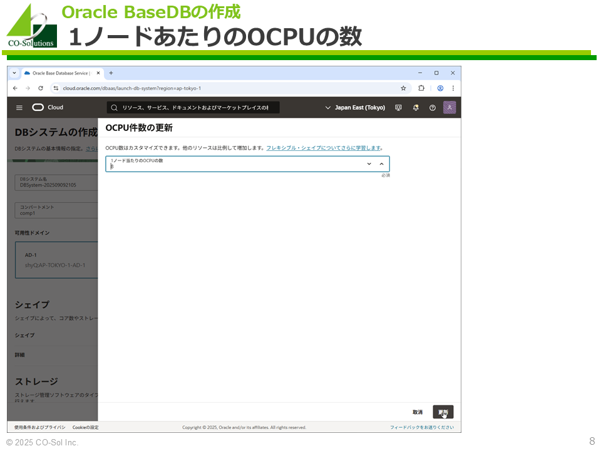Viewport: 601px width, 451px height.
Task: Maximize the browser window
Action: [436, 73]
